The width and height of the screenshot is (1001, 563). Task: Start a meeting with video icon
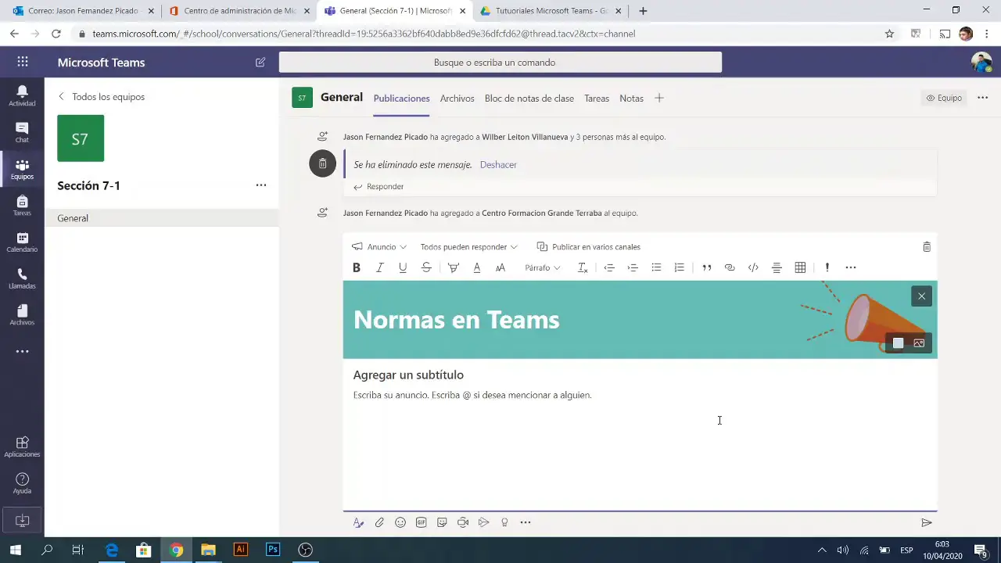pyautogui.click(x=463, y=522)
